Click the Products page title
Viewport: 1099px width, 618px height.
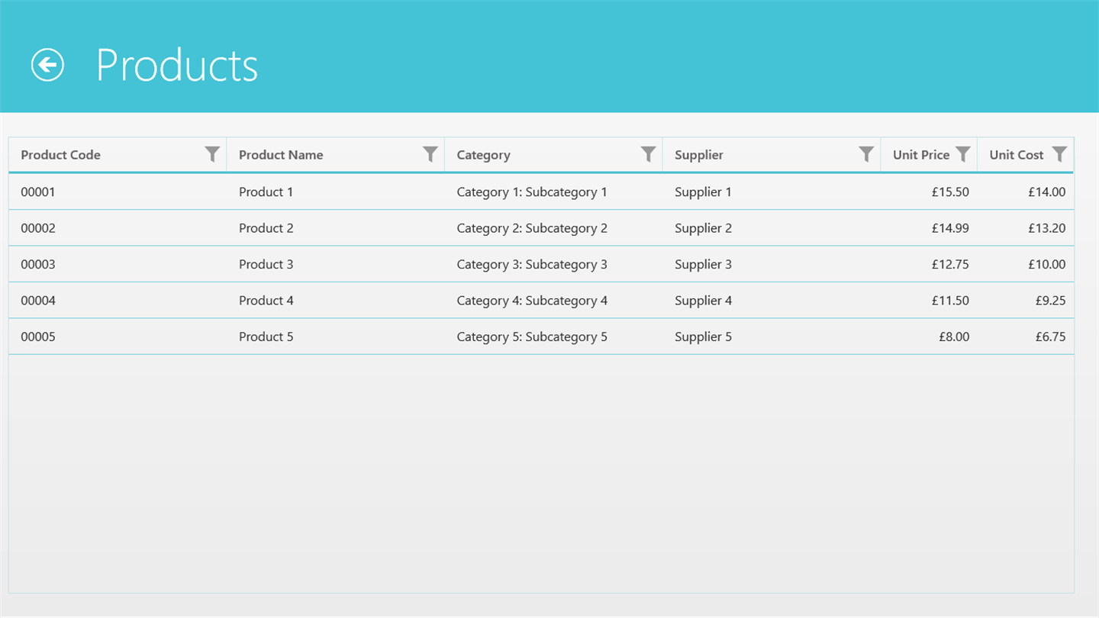[177, 65]
